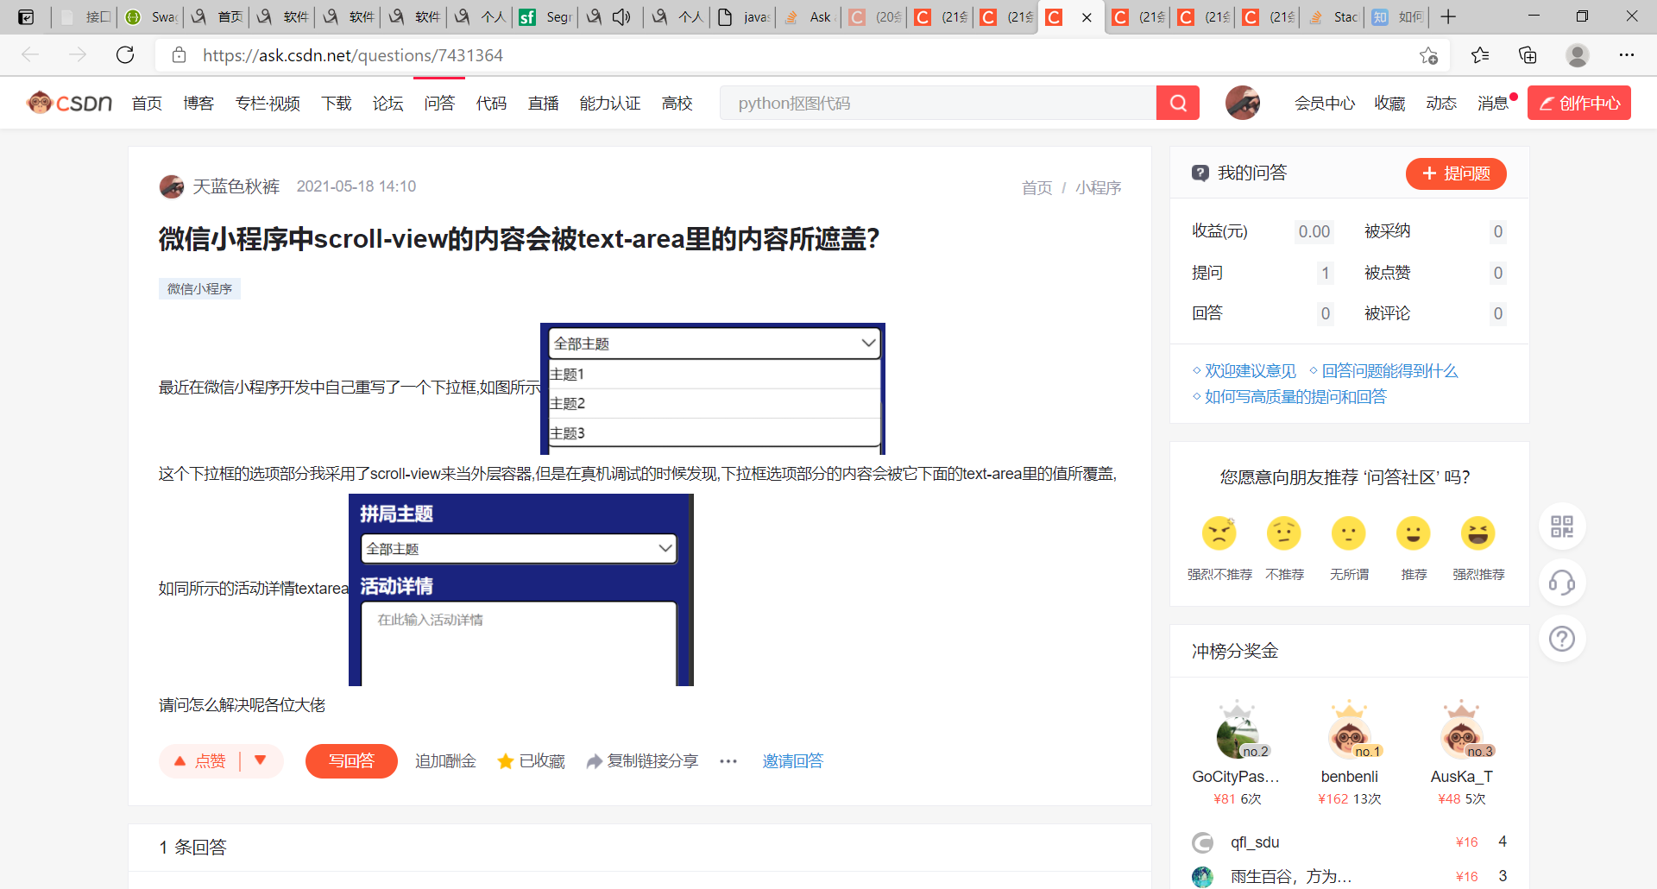Open the help question mark icon

[1562, 639]
